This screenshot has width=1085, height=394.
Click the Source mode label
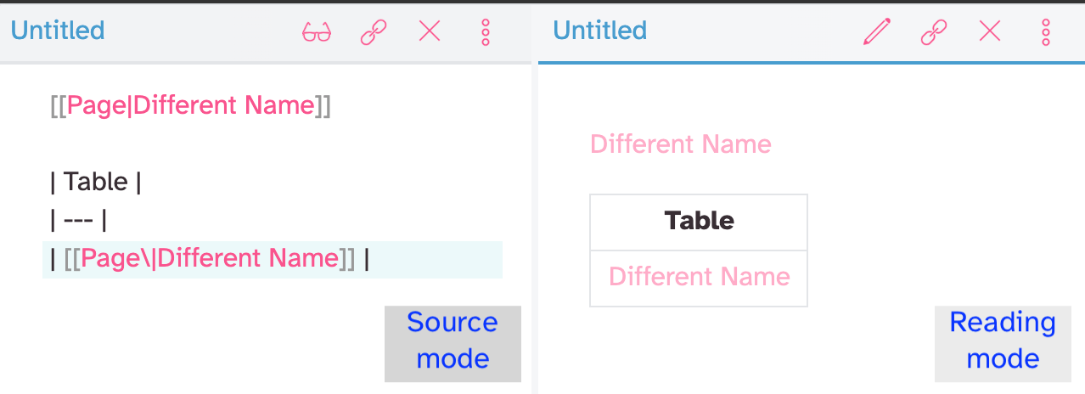pyautogui.click(x=453, y=341)
